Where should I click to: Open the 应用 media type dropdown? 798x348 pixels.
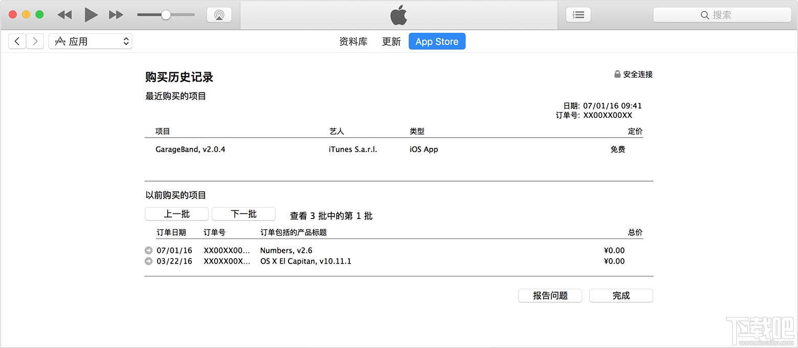[91, 41]
